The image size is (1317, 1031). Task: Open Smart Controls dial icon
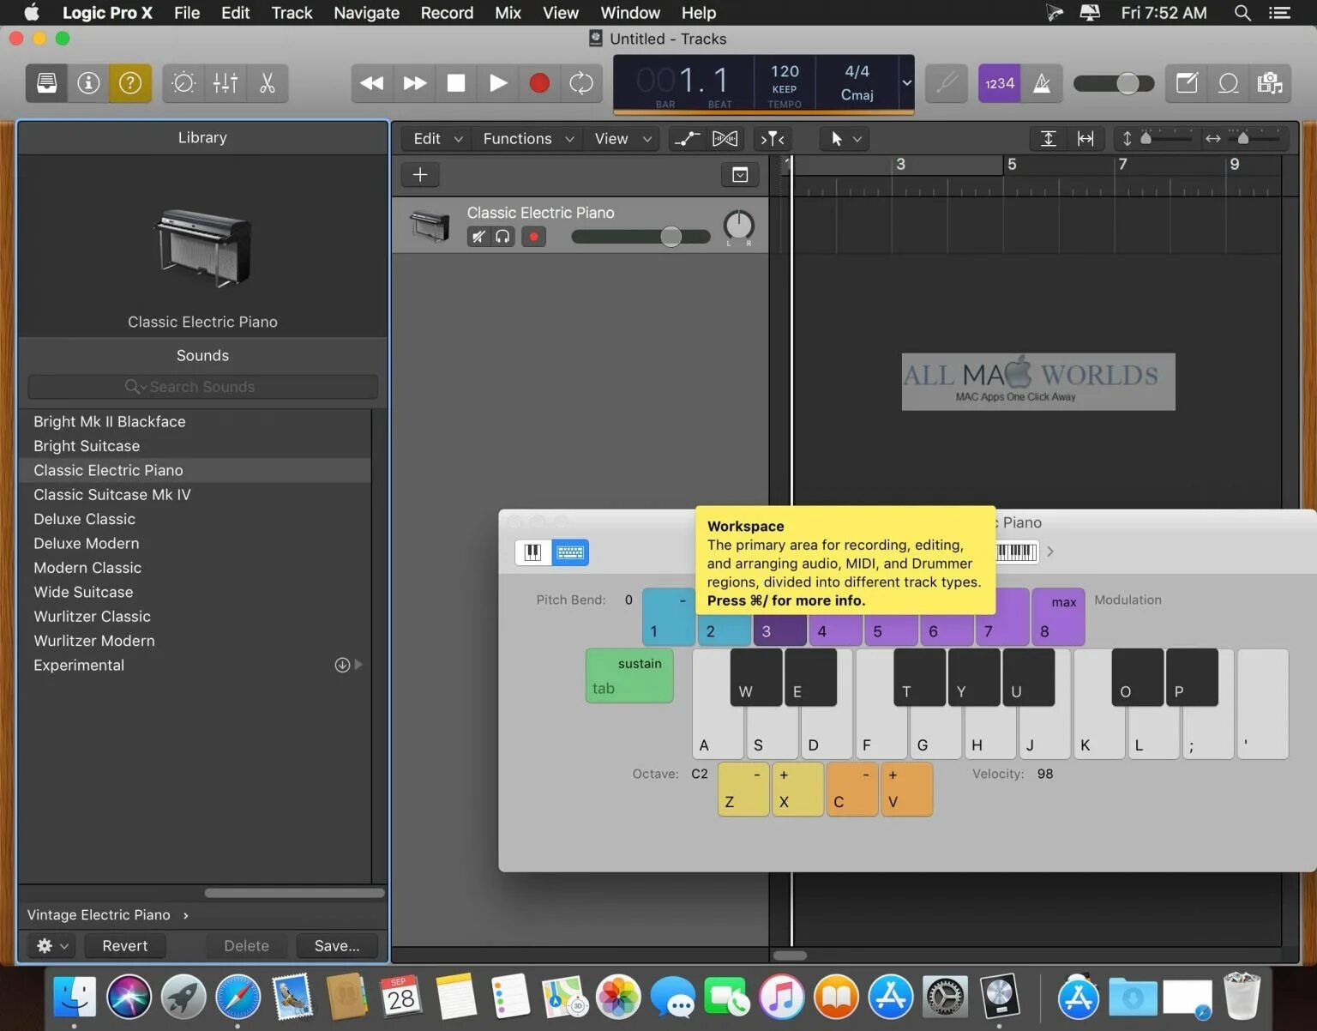[x=183, y=83]
